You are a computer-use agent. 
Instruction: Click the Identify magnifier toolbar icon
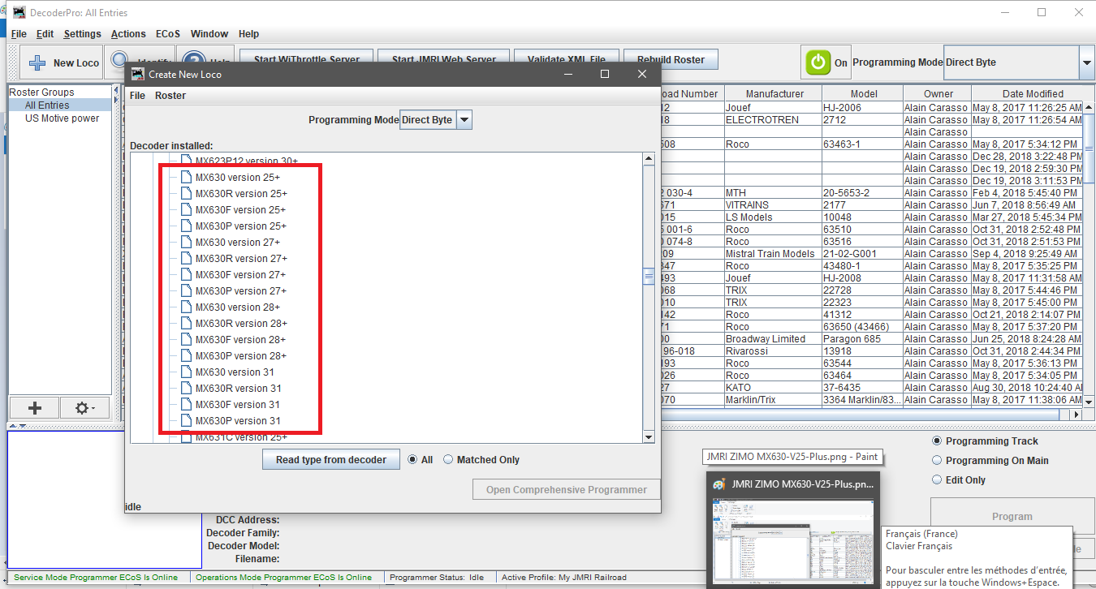(120, 62)
